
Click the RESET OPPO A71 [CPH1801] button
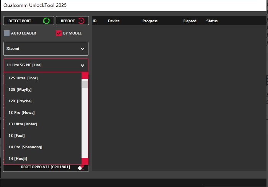point(46,168)
